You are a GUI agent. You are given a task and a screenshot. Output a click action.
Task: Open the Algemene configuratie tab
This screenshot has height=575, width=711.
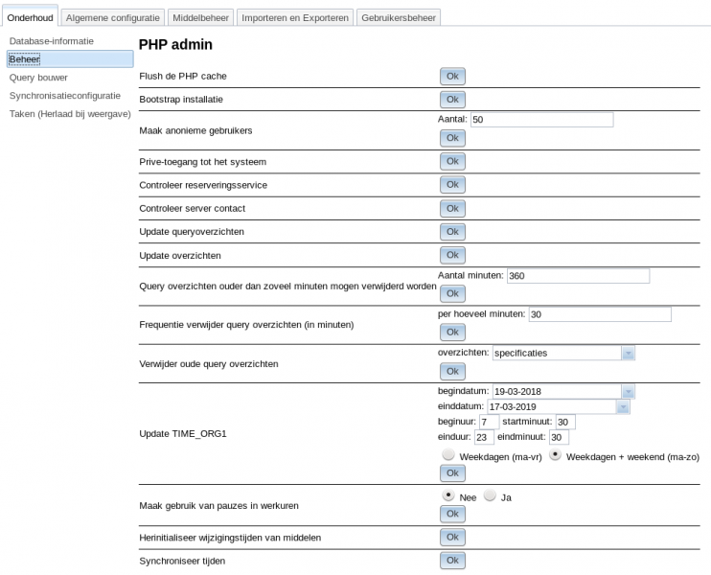point(112,17)
